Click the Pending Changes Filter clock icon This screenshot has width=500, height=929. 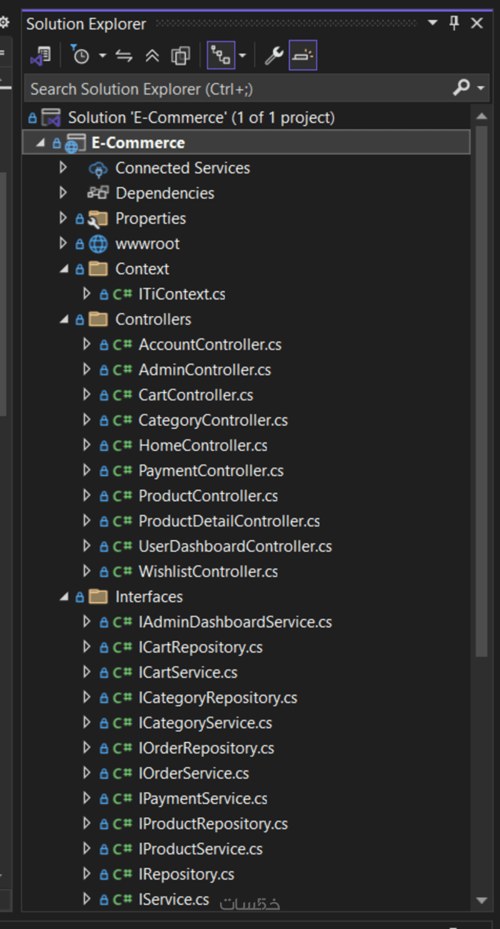81,56
